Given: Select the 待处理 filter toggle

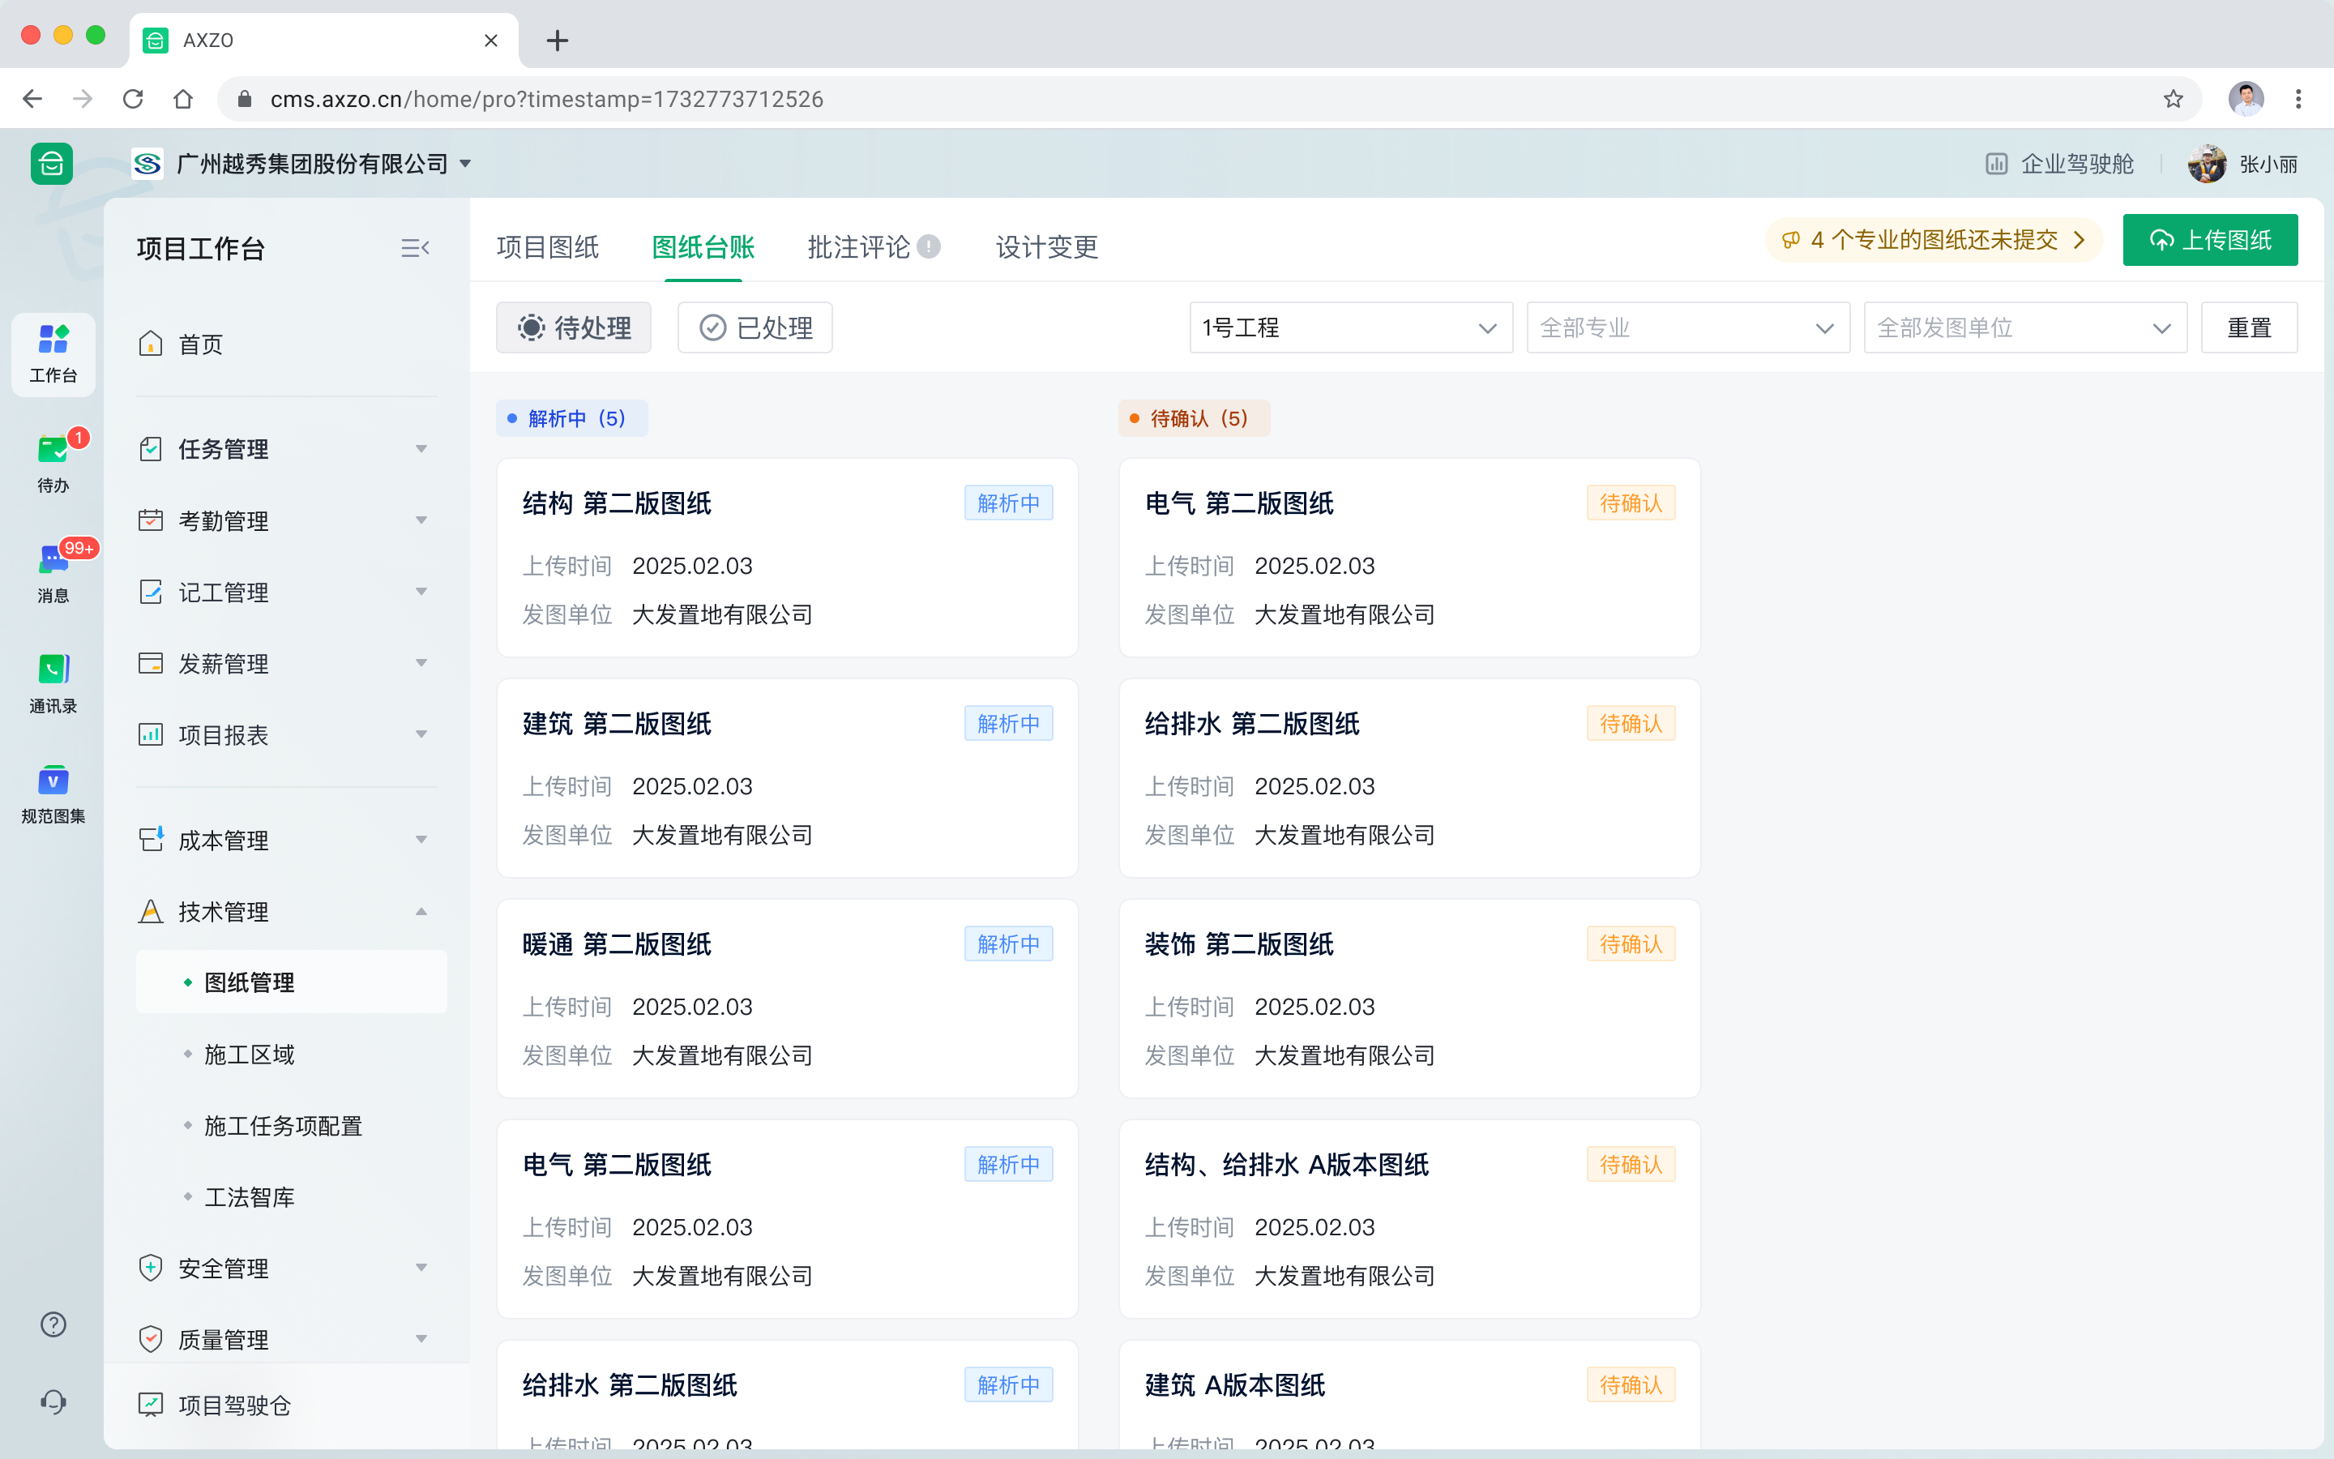Looking at the screenshot, I should (x=574, y=327).
